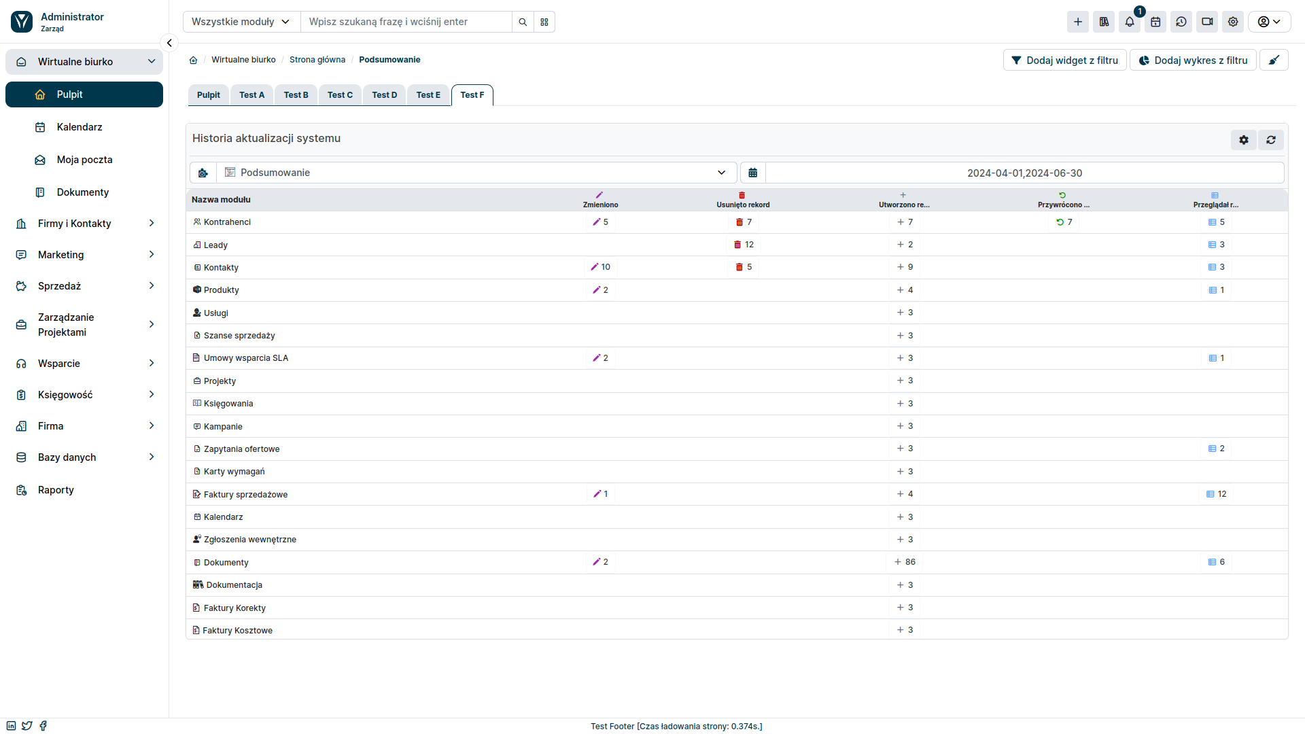Viewport: 1305px width, 734px height.
Task: Switch to the Test B tab
Action: point(296,95)
